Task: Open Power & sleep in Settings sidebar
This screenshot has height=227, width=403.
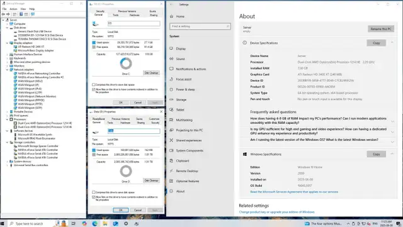Action: [185, 89]
